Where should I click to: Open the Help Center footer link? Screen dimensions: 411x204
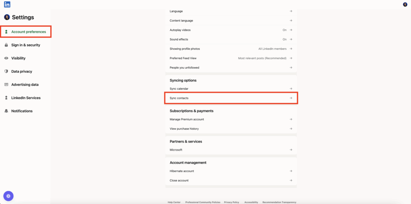(x=174, y=202)
